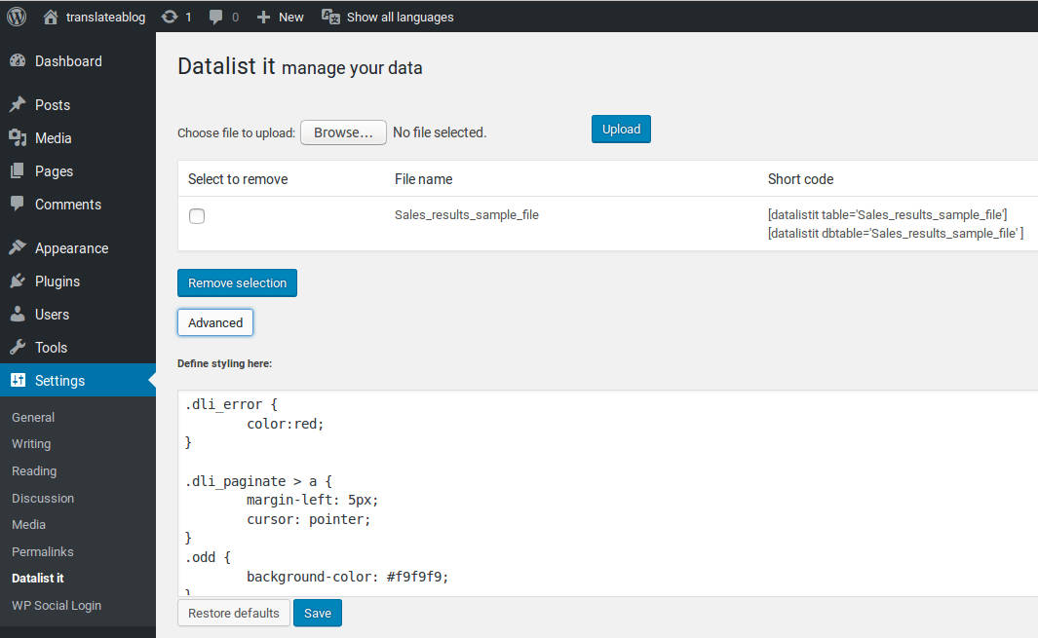Click the No file selected text
This screenshot has height=638, width=1038.
(x=440, y=132)
